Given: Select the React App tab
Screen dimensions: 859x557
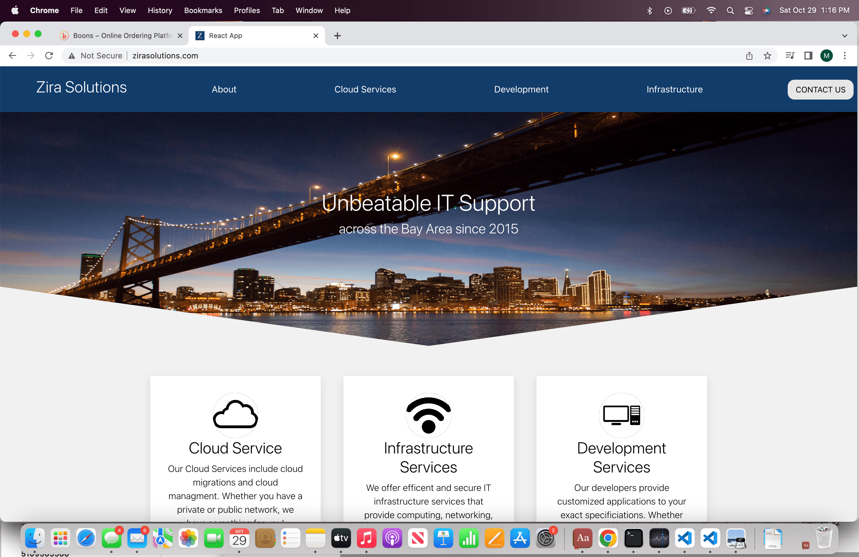Looking at the screenshot, I should point(257,36).
